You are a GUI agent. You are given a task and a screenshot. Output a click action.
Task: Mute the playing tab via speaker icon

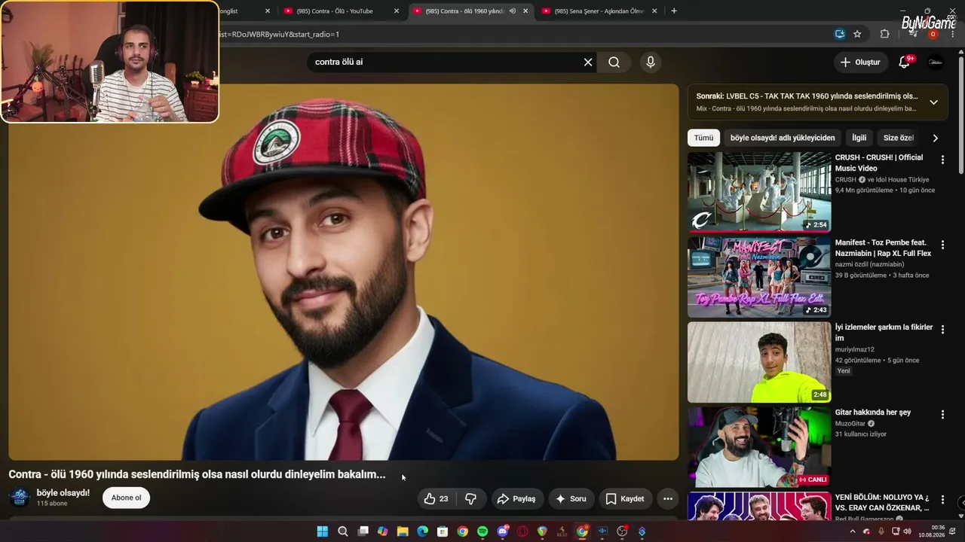point(513,11)
